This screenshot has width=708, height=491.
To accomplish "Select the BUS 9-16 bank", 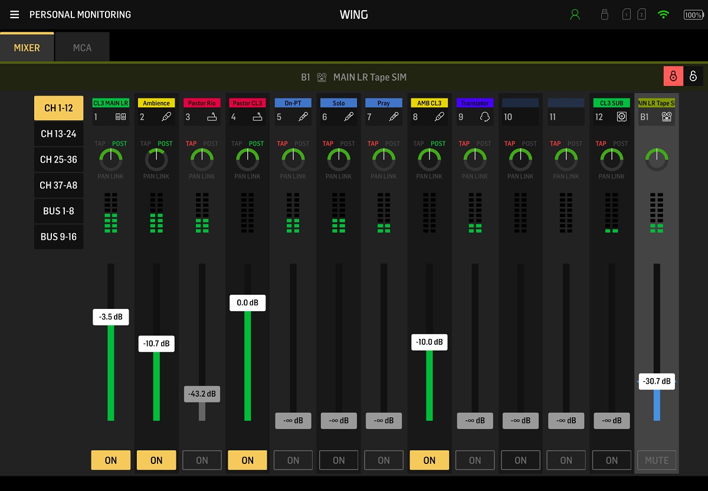I will point(58,237).
